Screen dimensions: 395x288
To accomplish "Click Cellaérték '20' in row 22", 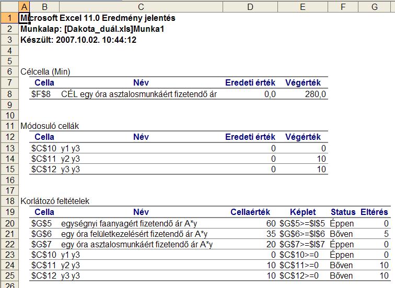I will pos(271,245).
